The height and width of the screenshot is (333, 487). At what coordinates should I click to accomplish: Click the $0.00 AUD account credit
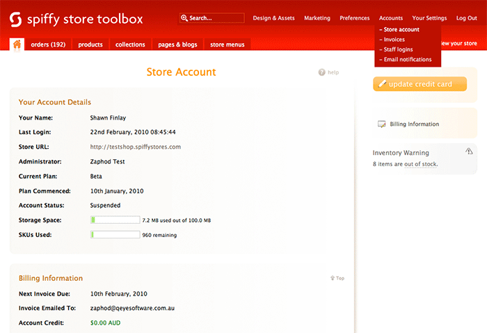[105, 323]
